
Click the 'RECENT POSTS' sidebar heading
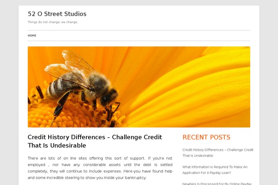click(206, 137)
